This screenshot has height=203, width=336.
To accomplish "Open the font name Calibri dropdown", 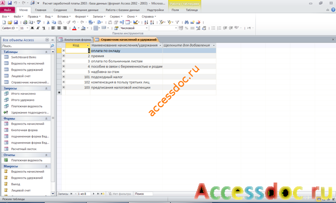I will click(x=17, y=28).
